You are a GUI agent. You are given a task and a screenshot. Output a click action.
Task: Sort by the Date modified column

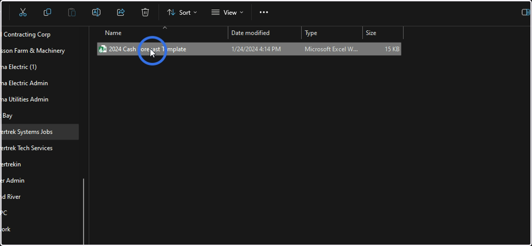point(265,33)
